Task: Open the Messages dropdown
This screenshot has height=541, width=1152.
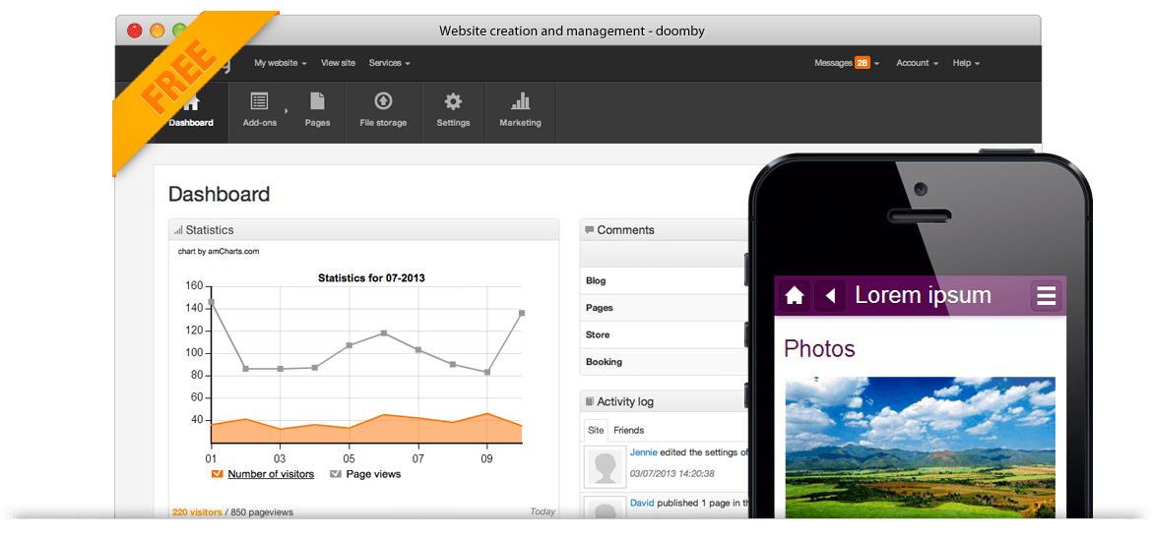Action: click(847, 63)
